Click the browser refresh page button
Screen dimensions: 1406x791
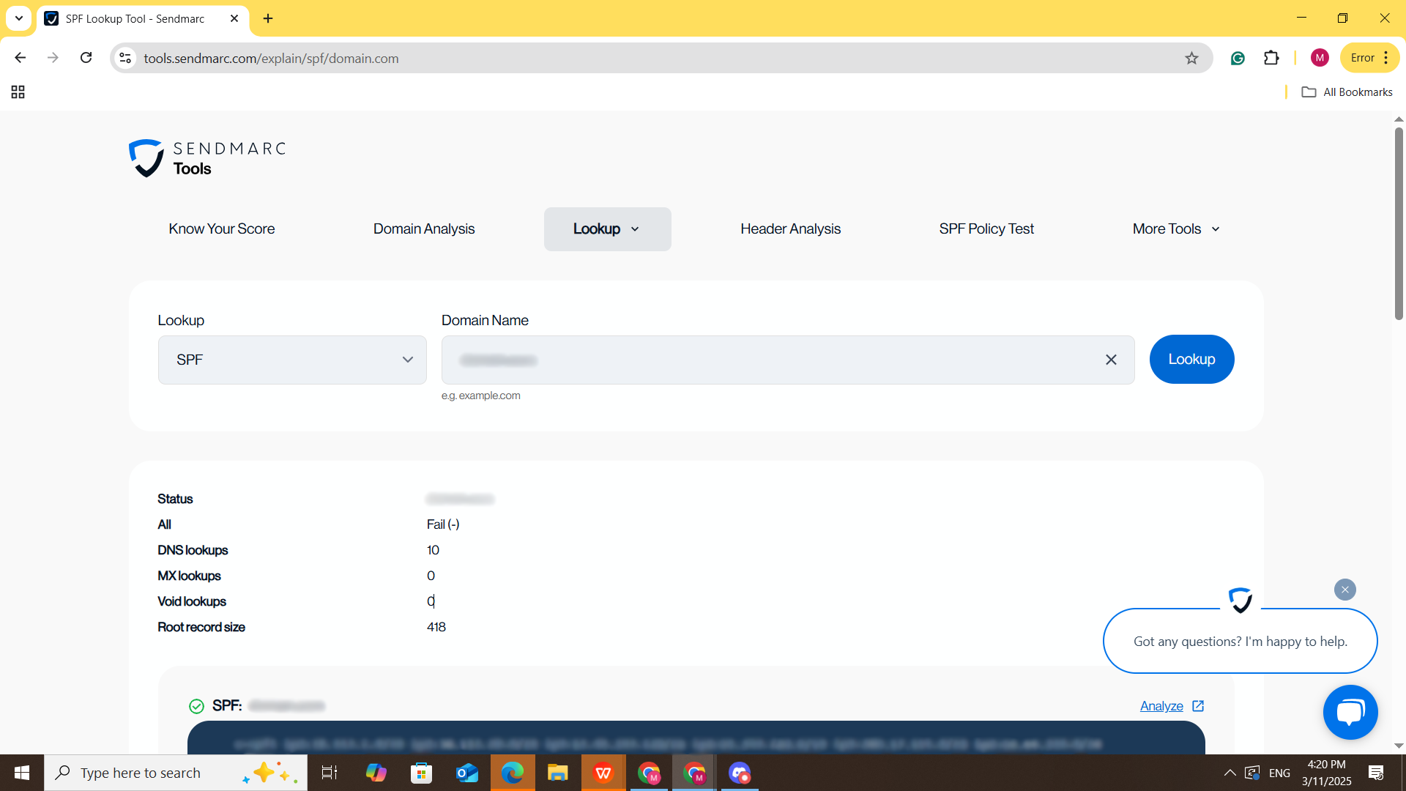click(87, 58)
